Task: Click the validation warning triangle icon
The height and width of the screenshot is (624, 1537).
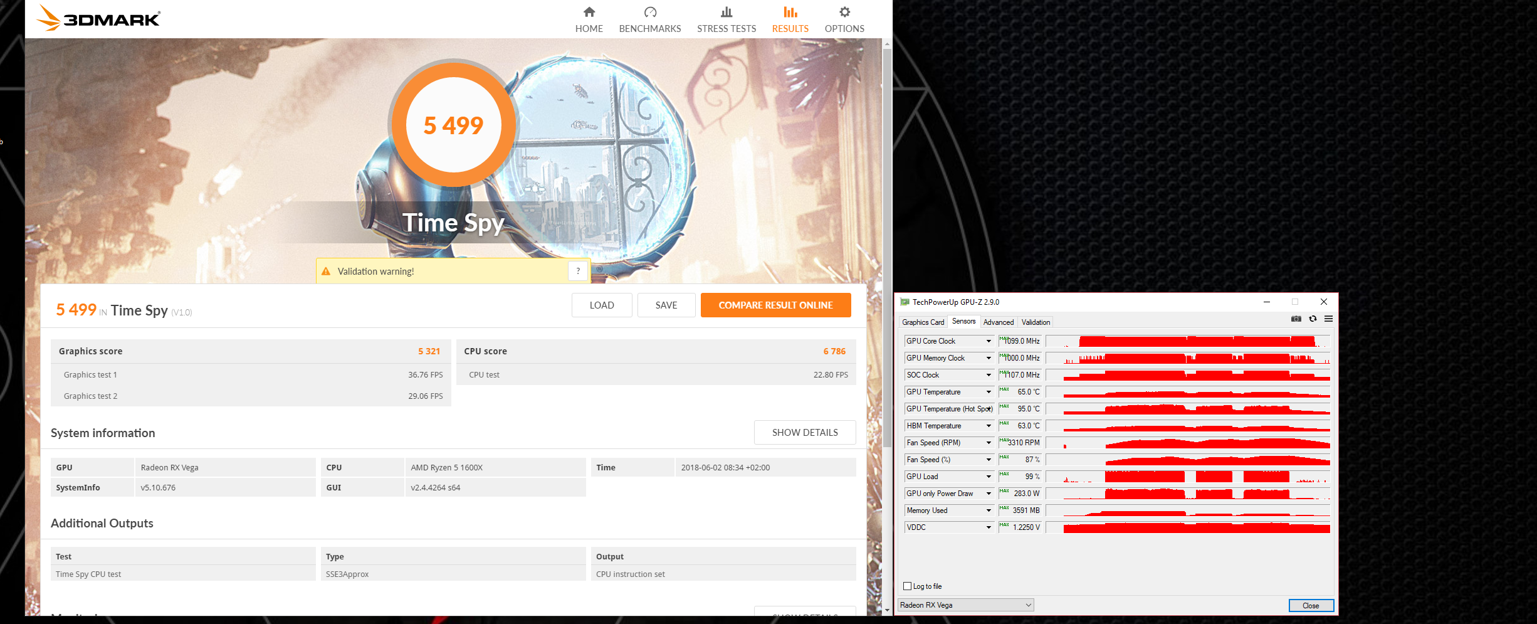Action: (326, 272)
